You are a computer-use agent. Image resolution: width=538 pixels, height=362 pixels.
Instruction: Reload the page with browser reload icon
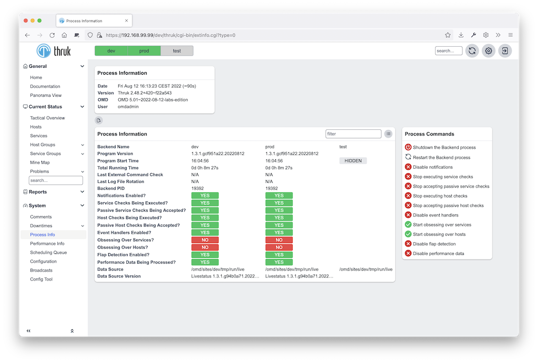point(52,35)
